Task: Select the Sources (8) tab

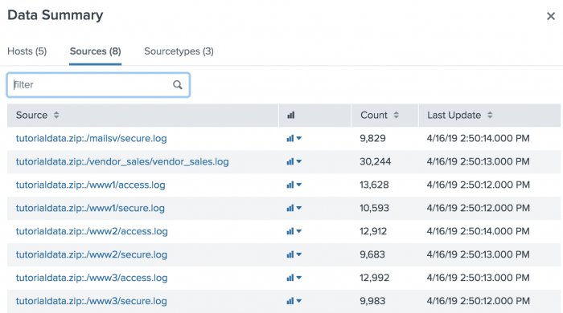Action: [95, 51]
